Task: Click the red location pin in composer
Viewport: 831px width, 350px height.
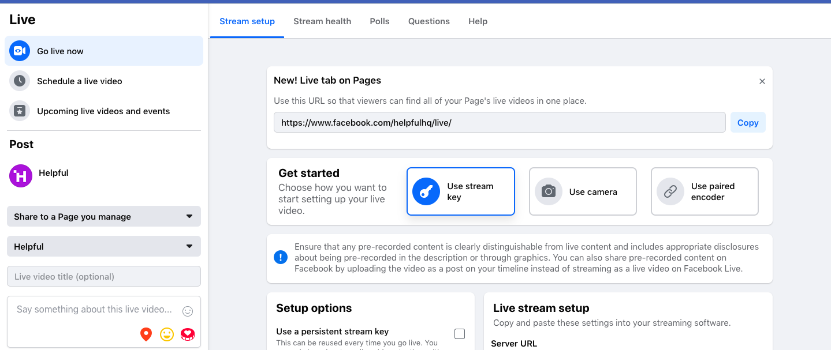Action: (146, 334)
